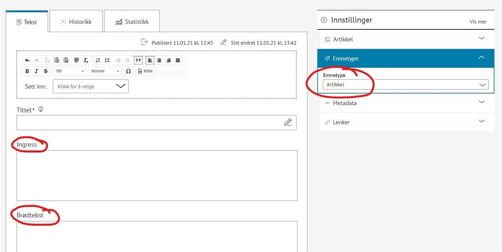The width and height of the screenshot is (502, 252).
Task: Click the Remove Format icon
Action: point(86,60)
